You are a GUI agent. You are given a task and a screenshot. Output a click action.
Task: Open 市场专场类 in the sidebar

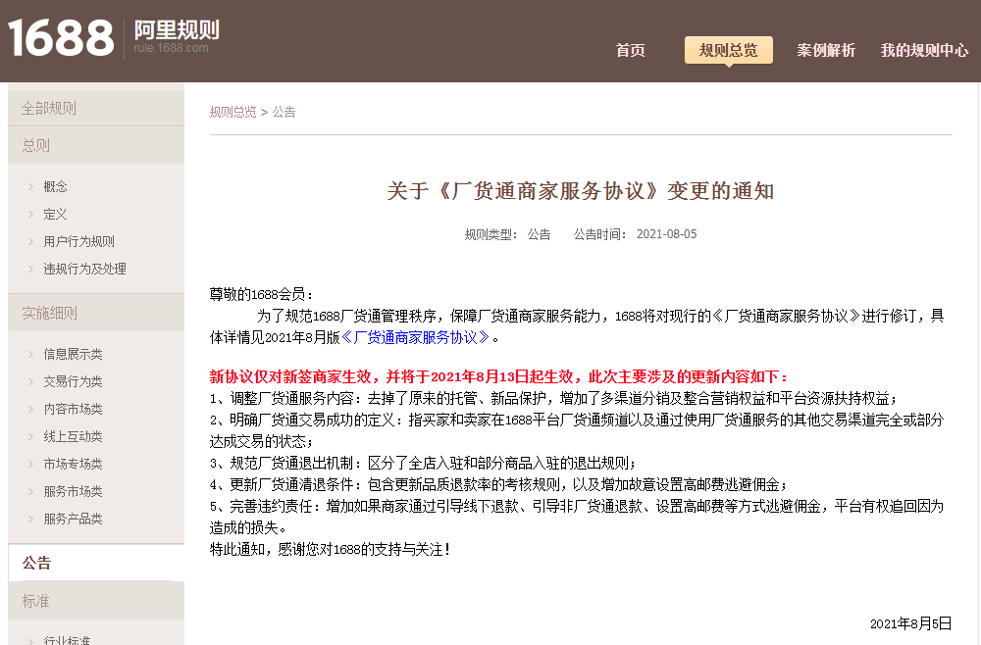point(73,464)
